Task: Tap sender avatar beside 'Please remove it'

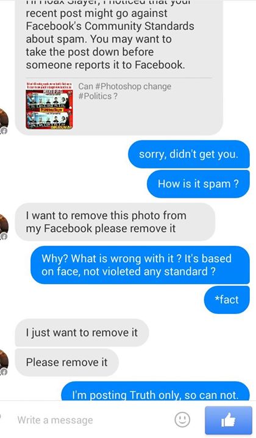Action: pyautogui.click(x=4, y=362)
